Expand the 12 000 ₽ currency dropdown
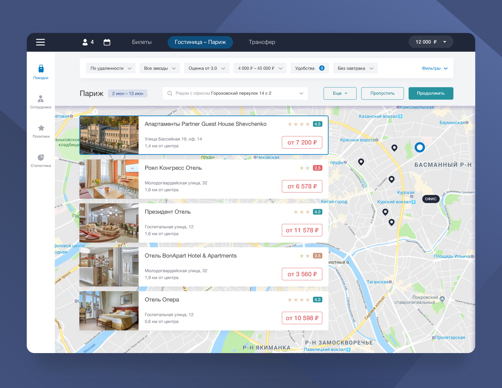Image resolution: width=502 pixels, height=388 pixels. 431,42
